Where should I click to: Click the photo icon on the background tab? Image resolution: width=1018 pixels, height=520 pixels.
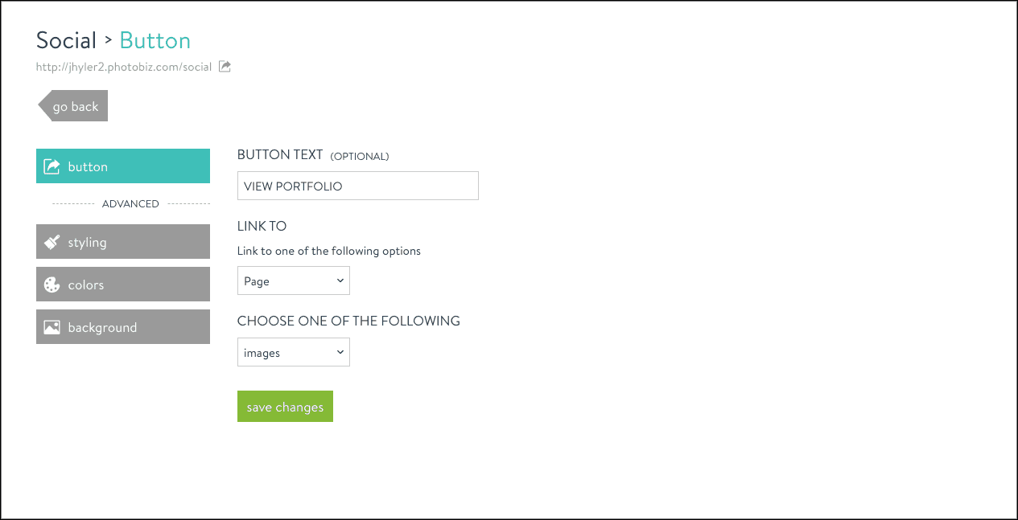[52, 326]
